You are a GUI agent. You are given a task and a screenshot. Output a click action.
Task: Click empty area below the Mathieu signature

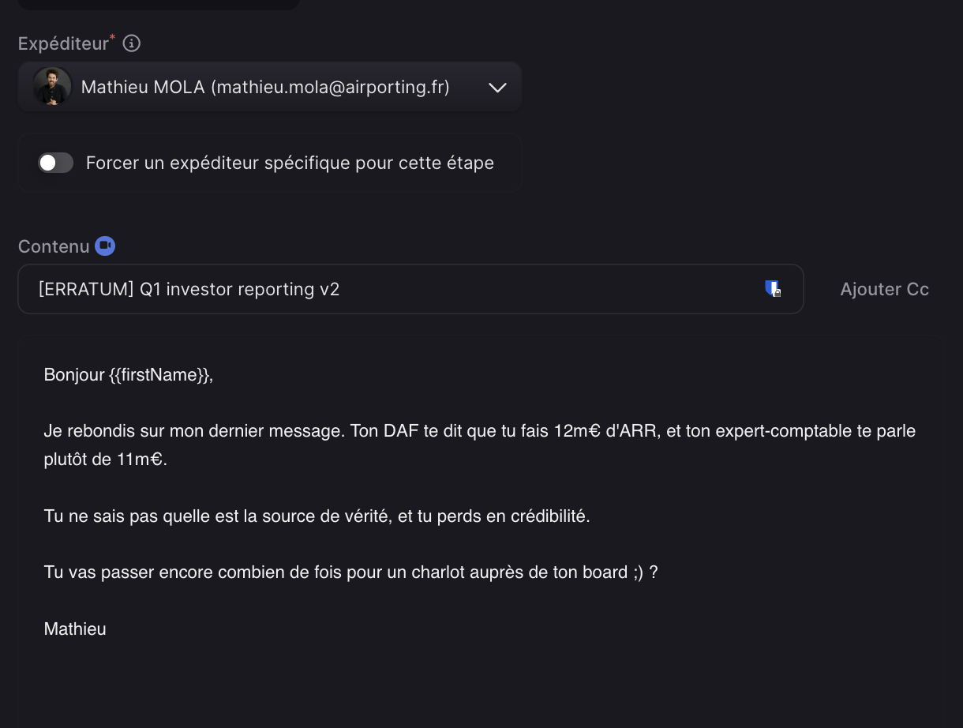pyautogui.click(x=474, y=687)
